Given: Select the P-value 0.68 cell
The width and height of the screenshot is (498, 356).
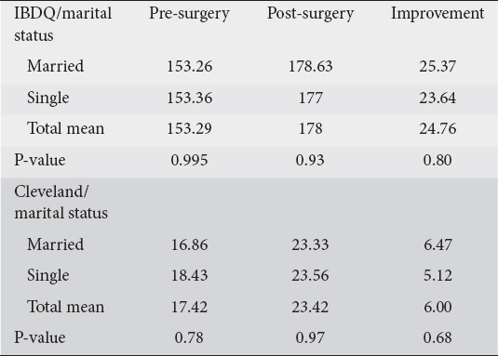Looking at the screenshot, I should (x=437, y=337).
